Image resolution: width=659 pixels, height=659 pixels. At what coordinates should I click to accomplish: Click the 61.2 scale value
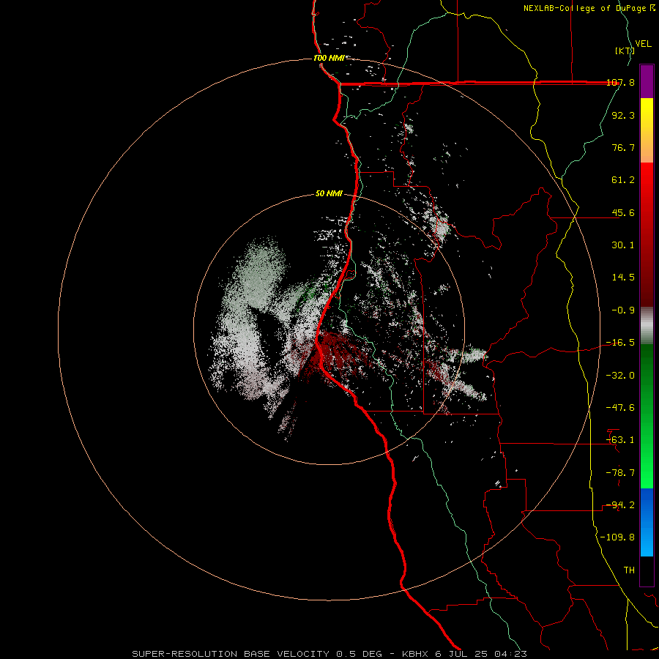pyautogui.click(x=623, y=180)
